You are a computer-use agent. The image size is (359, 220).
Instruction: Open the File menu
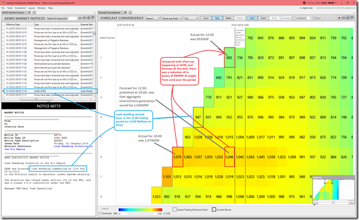(x=3, y=8)
